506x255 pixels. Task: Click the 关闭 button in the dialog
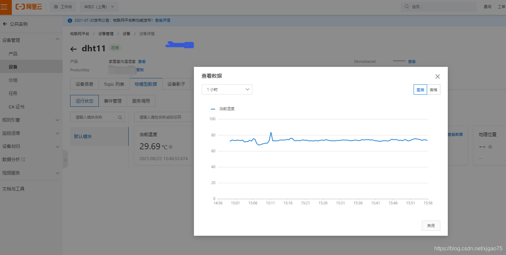pos(431,226)
